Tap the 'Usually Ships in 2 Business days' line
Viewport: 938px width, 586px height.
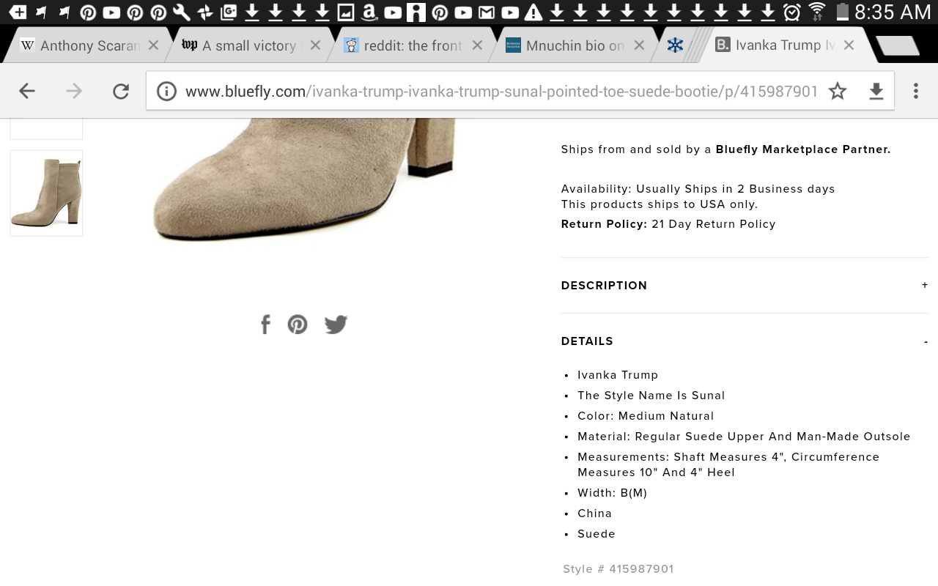point(698,189)
